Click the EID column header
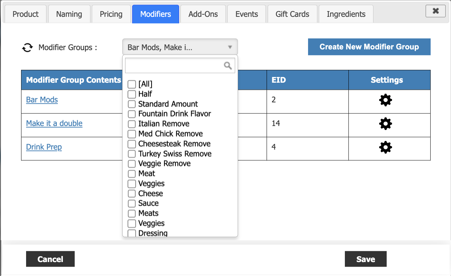451x276 pixels. [308, 80]
